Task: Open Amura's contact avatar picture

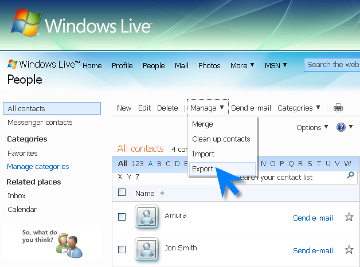Action: click(x=147, y=217)
